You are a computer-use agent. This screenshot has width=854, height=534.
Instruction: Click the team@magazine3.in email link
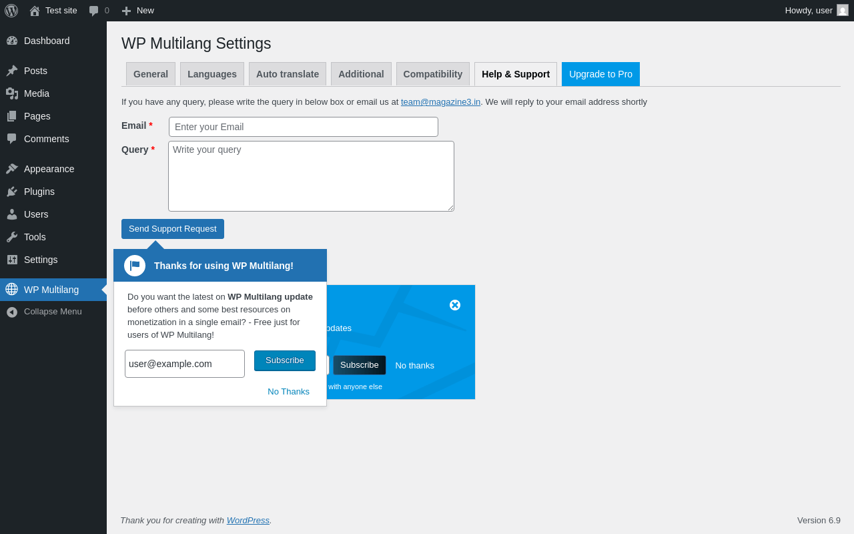(x=440, y=102)
